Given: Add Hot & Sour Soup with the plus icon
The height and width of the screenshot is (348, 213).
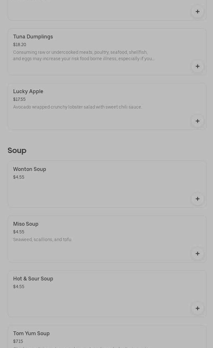Looking at the screenshot, I should (x=198, y=308).
